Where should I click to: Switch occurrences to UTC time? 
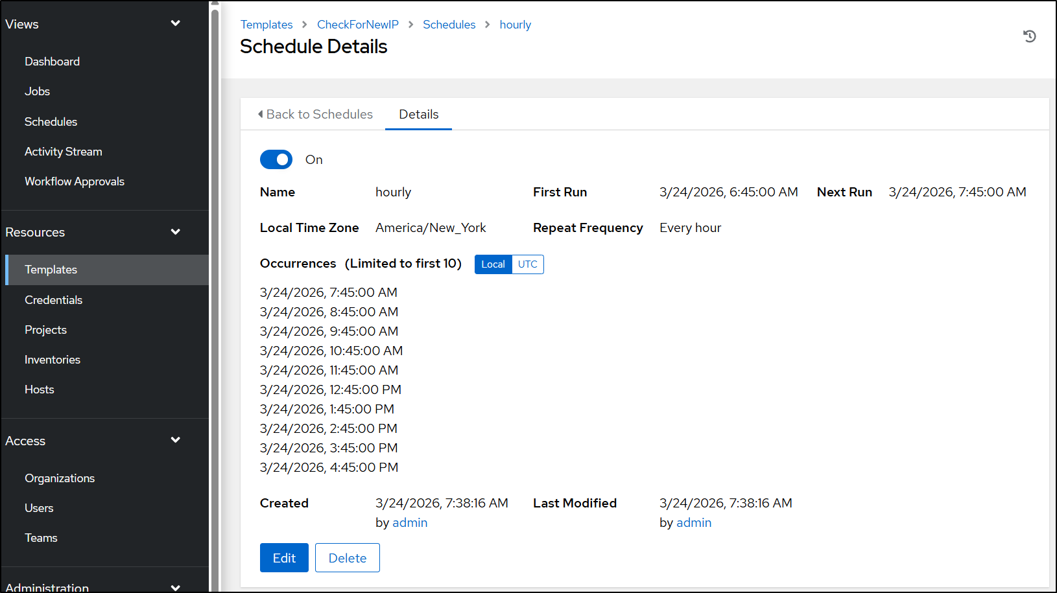tap(527, 264)
